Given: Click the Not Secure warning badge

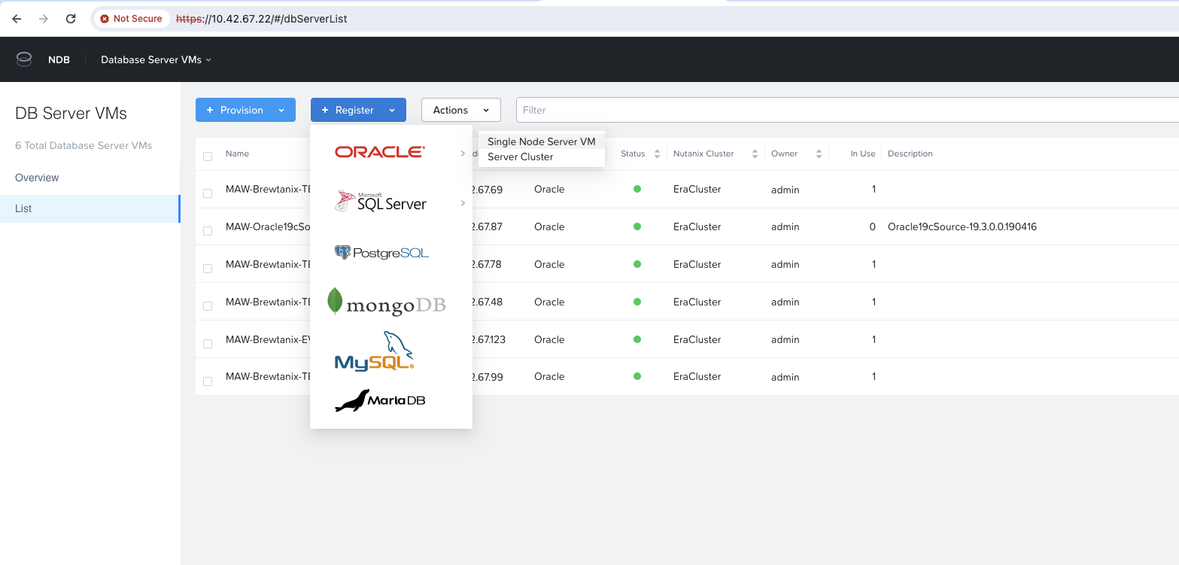Looking at the screenshot, I should pos(131,19).
